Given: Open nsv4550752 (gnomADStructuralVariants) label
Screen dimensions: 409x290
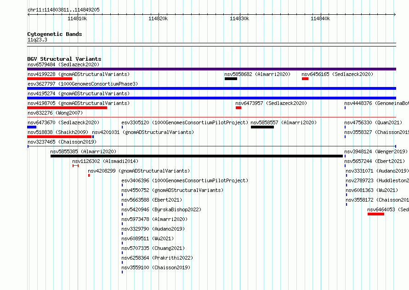Looking at the screenshot, I should click(x=172, y=190).
